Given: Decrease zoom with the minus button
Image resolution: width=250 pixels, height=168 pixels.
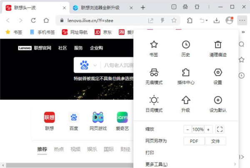Looking at the screenshot, I should [x=187, y=129].
